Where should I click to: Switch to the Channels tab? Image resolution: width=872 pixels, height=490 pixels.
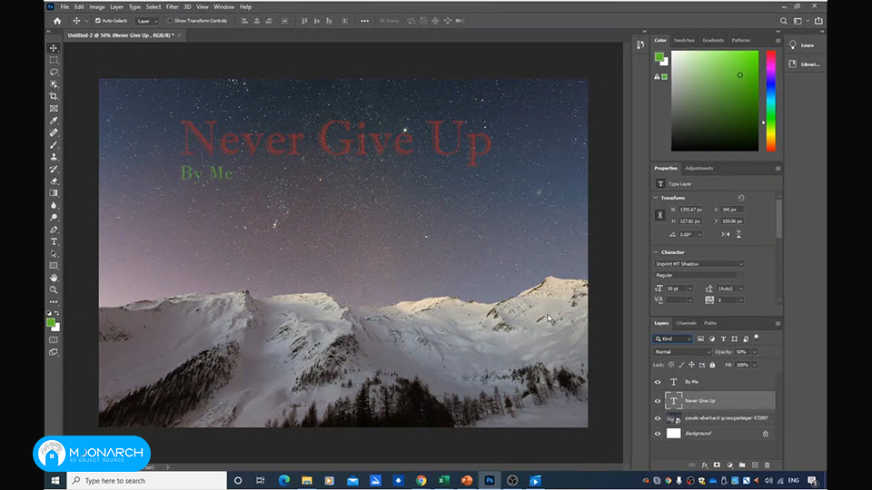[x=686, y=323]
